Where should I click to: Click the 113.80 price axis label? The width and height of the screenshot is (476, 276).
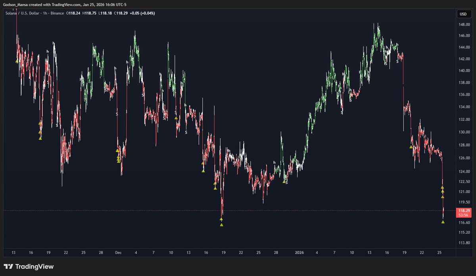[x=464, y=243]
